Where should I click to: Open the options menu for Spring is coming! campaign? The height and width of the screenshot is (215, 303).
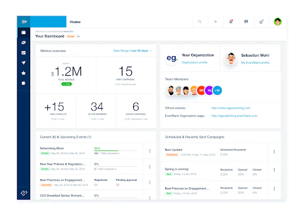(274, 170)
